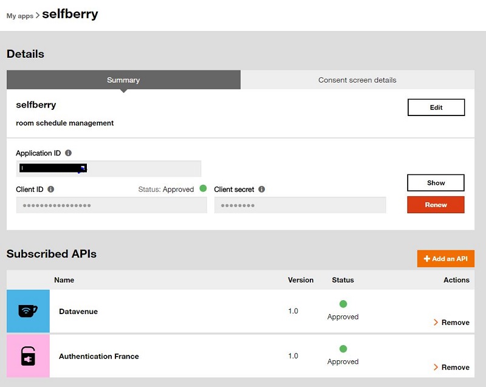Click the plus icon on Add an API
The width and height of the screenshot is (486, 387).
(x=427, y=258)
